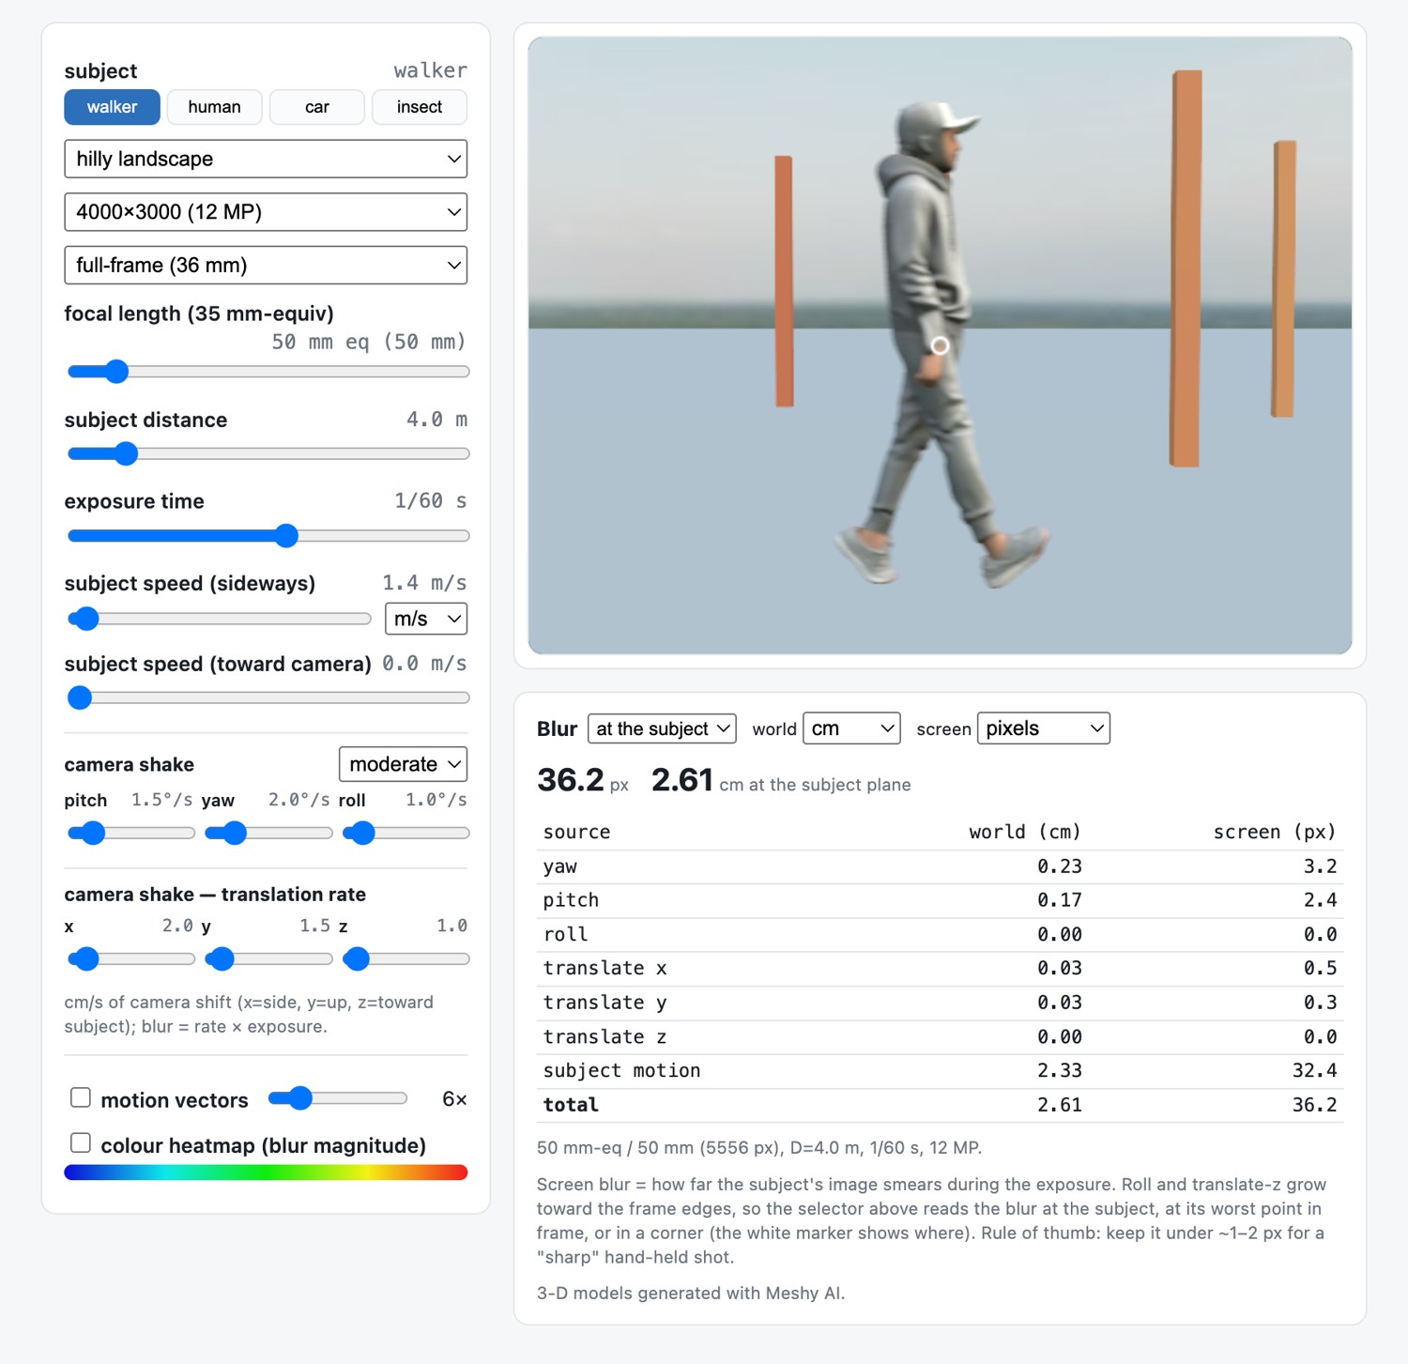
Task: Click the 'total' row label
Action: click(571, 1105)
